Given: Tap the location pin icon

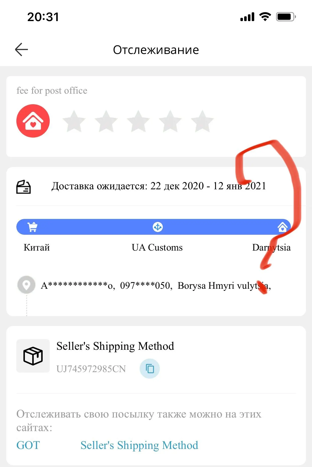Looking at the screenshot, I should pos(26,285).
